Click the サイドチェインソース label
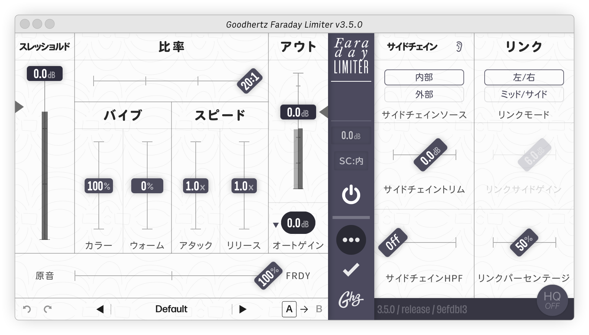This screenshot has height=335, width=589. click(x=424, y=115)
